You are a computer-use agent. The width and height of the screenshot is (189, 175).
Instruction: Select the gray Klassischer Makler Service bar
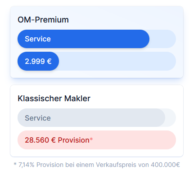(x=91, y=118)
